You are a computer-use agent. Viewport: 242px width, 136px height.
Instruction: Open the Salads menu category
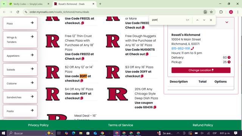[x=20, y=70]
